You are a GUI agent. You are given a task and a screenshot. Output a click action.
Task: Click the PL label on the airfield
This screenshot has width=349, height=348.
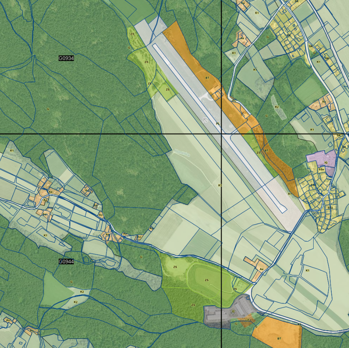point(218,123)
